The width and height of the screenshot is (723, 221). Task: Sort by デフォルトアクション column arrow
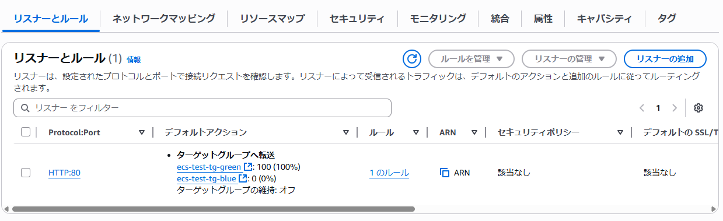pos(346,132)
